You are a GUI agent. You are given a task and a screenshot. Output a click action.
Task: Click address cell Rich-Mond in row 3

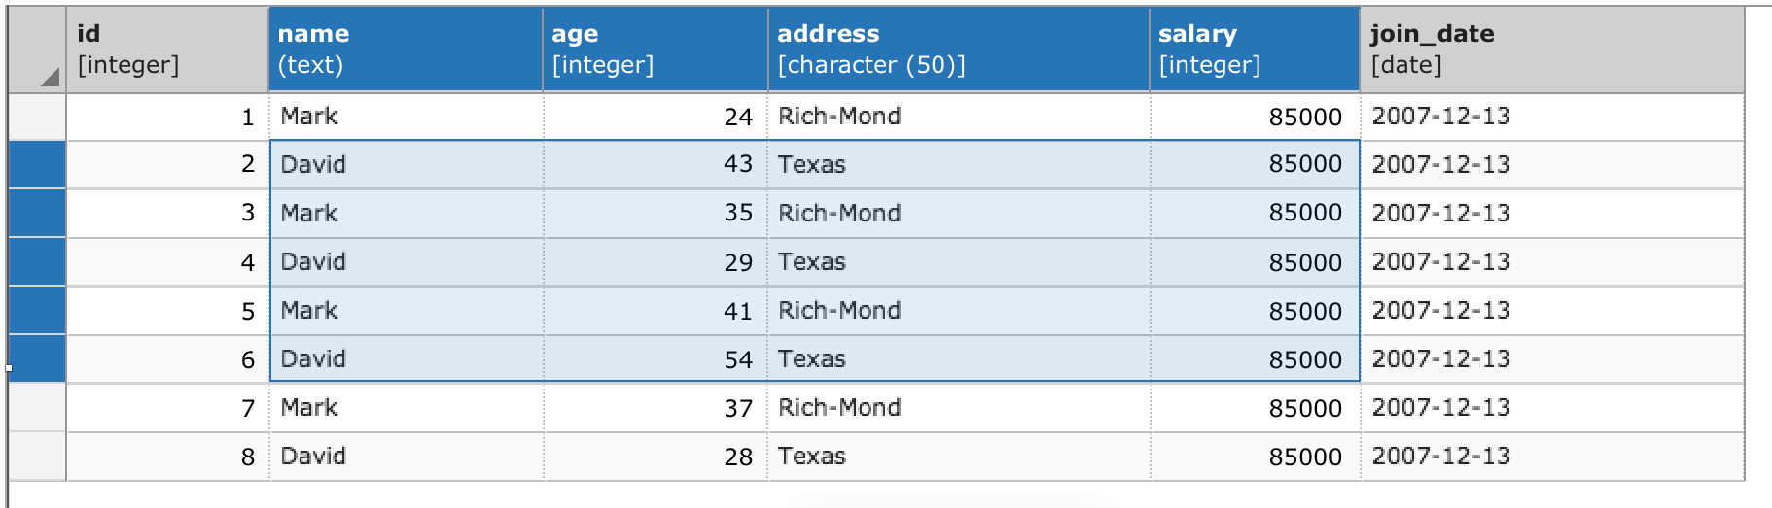pyautogui.click(x=839, y=213)
